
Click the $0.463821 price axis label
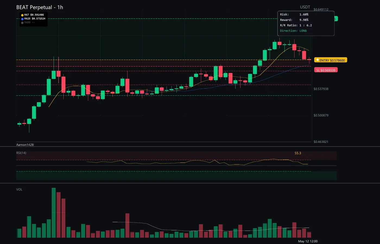pyautogui.click(x=321, y=142)
